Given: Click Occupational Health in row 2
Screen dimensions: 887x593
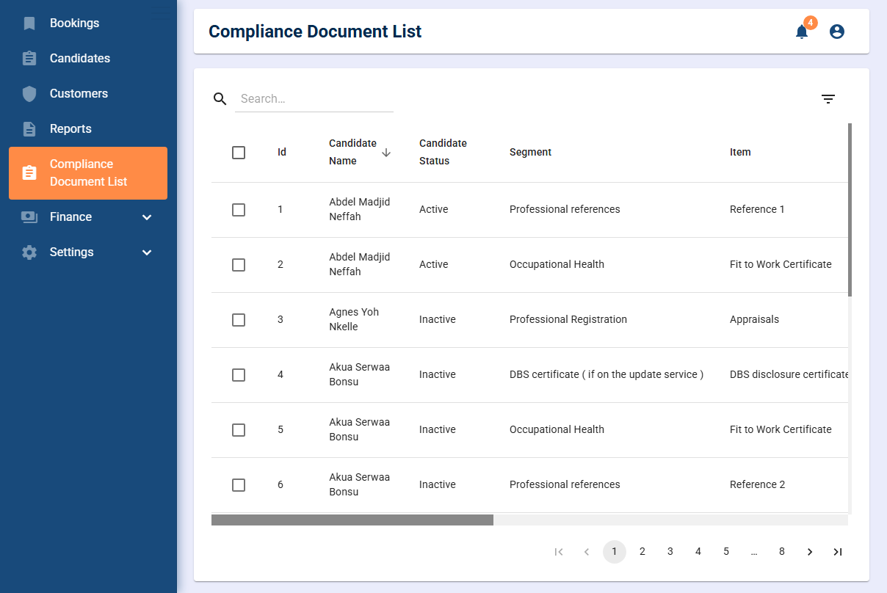Looking at the screenshot, I should [557, 265].
